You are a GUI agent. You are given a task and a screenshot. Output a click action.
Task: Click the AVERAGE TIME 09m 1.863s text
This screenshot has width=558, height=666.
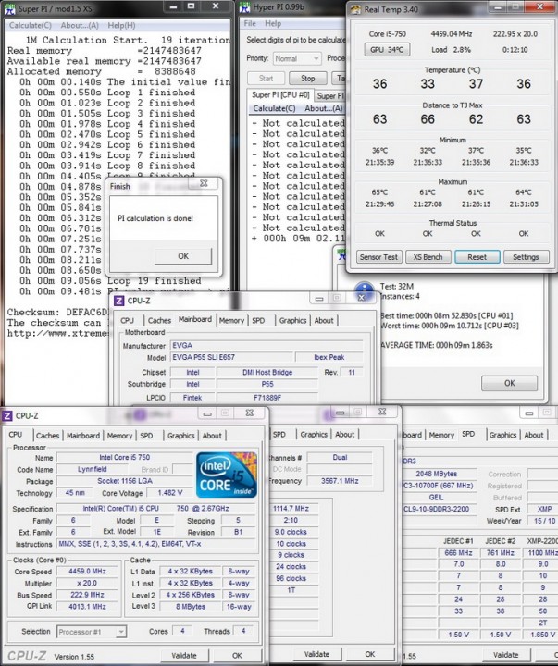[437, 345]
